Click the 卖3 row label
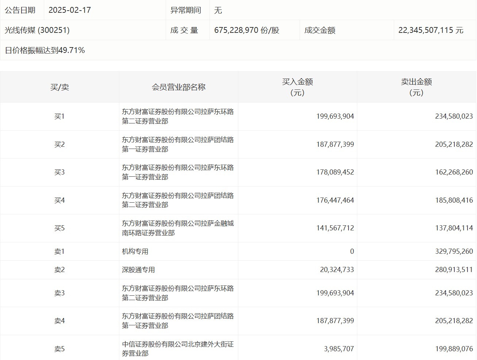Viewport: 477px width, 360px height. click(x=59, y=293)
